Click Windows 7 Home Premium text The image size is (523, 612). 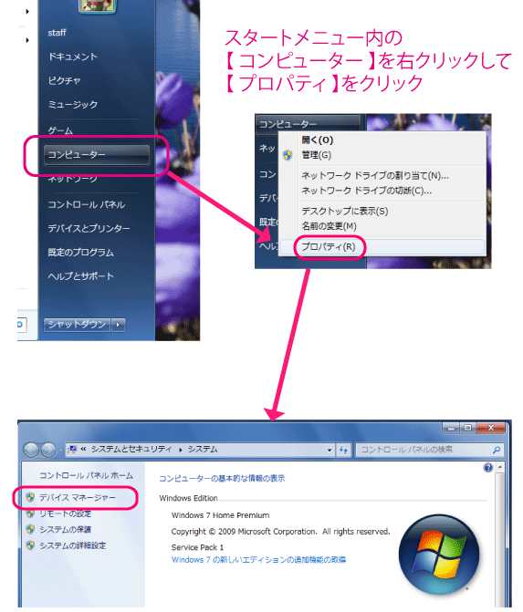[x=220, y=515]
